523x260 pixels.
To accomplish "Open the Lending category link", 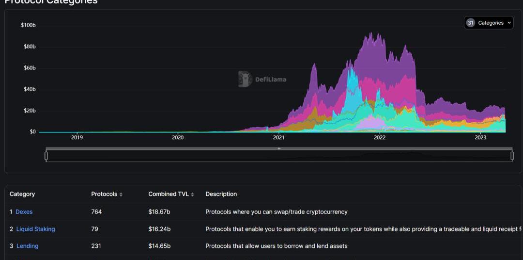I will [x=27, y=246].
